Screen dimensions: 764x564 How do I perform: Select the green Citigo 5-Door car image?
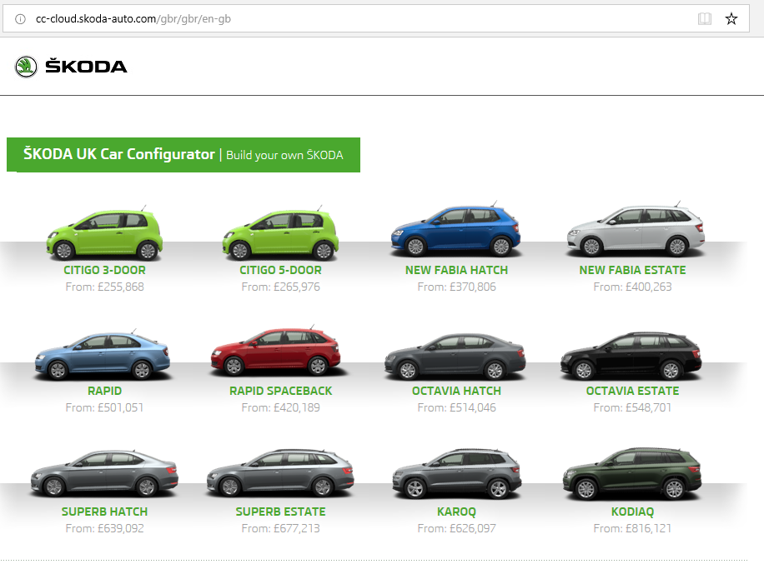[x=280, y=233]
